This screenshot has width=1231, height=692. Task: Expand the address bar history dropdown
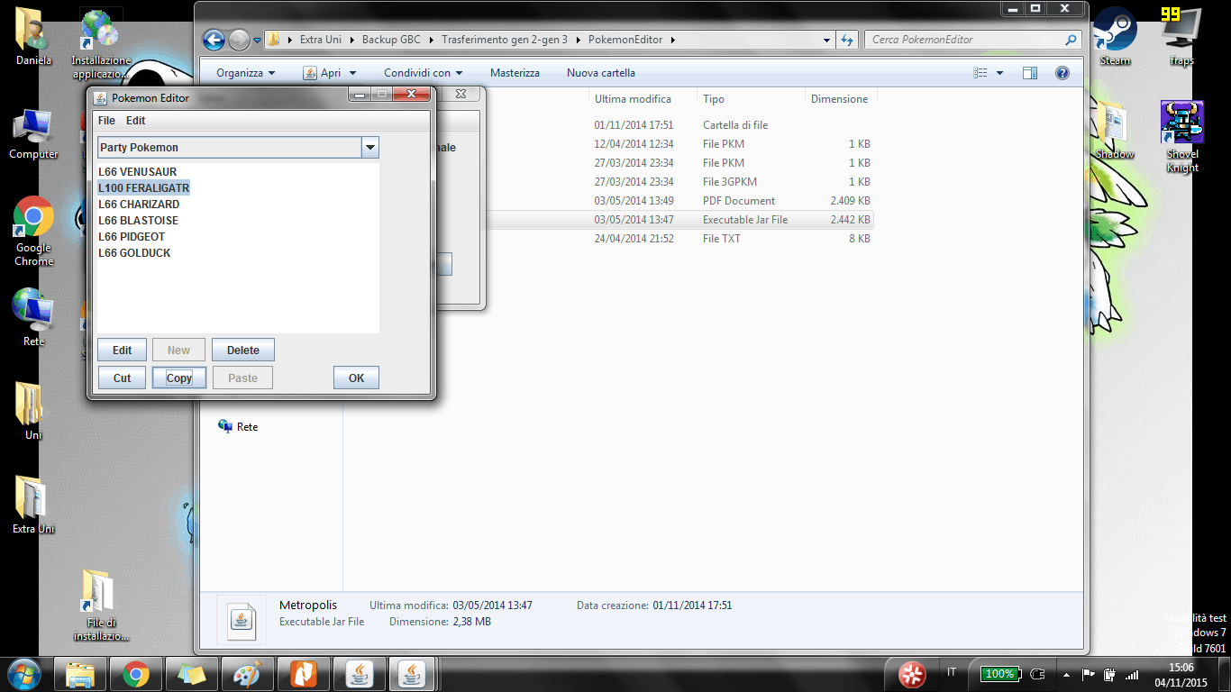(x=827, y=40)
